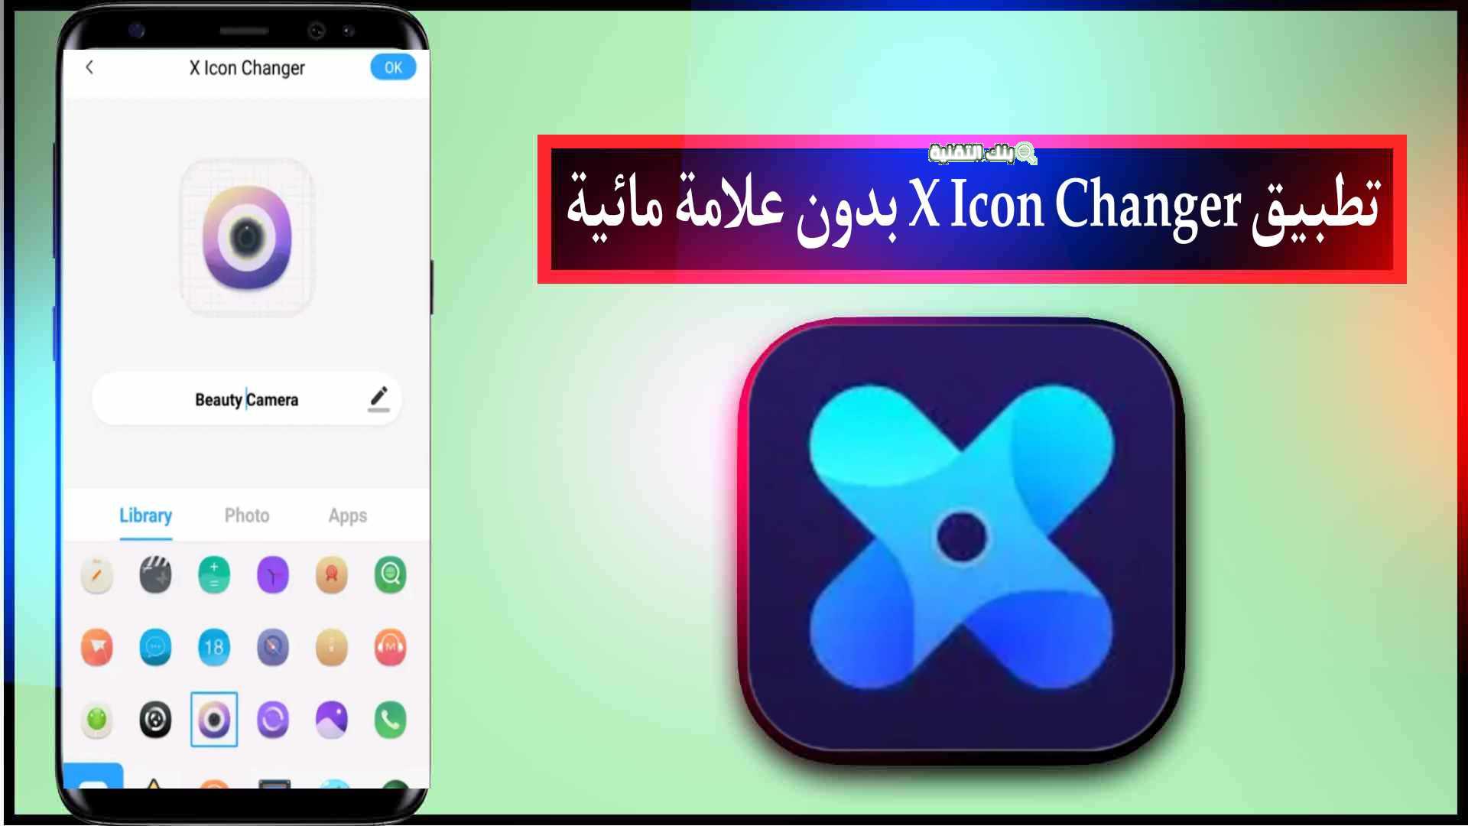Switch to the Apps tab
The width and height of the screenshot is (1468, 826).
[347, 515]
